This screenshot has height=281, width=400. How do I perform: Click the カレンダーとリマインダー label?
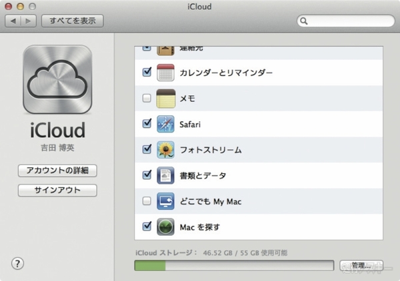pyautogui.click(x=226, y=73)
